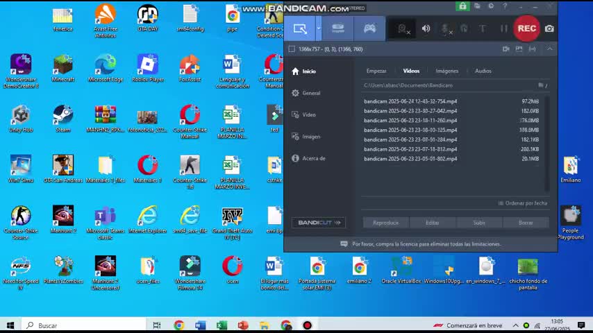The image size is (593, 333).
Task: Switch to Empezar tab
Action: point(376,71)
